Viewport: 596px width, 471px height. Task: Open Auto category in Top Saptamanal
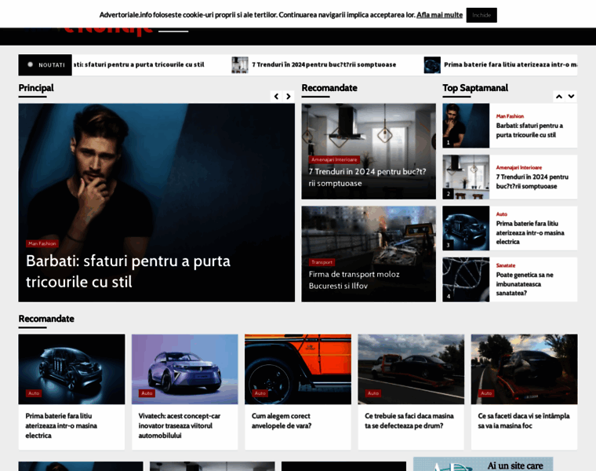[x=501, y=214]
